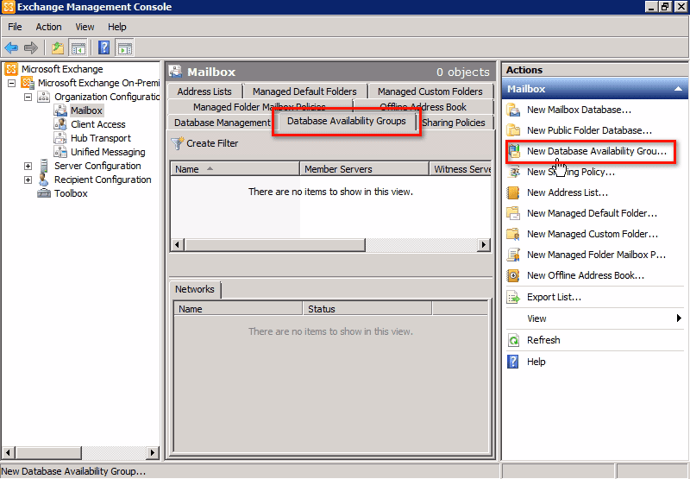Click the Server Configuration tree icon
690x479 pixels.
coord(44,166)
